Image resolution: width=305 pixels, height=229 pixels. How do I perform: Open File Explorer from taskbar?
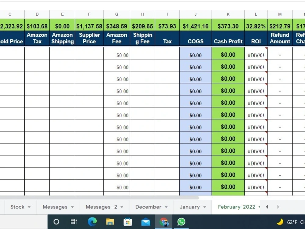(110, 222)
